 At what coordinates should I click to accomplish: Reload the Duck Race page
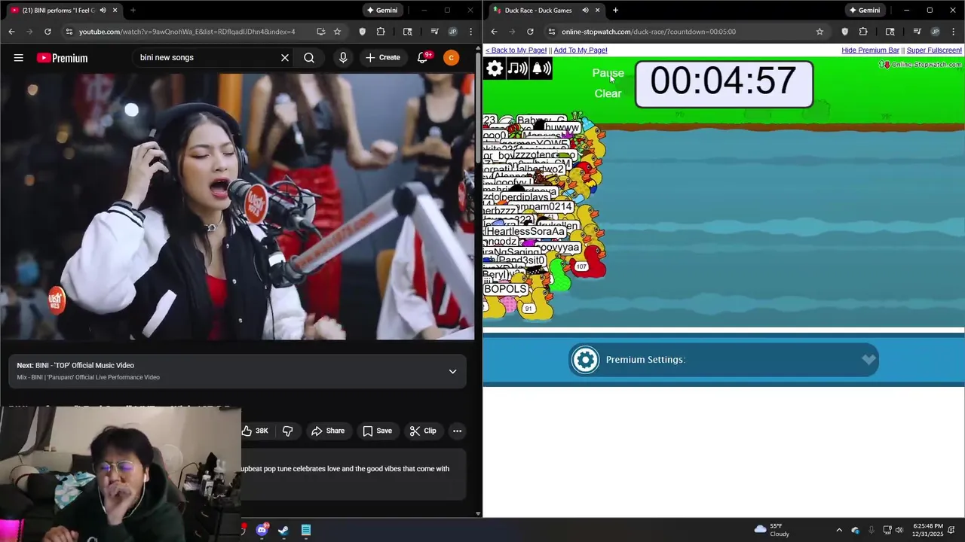tap(530, 32)
